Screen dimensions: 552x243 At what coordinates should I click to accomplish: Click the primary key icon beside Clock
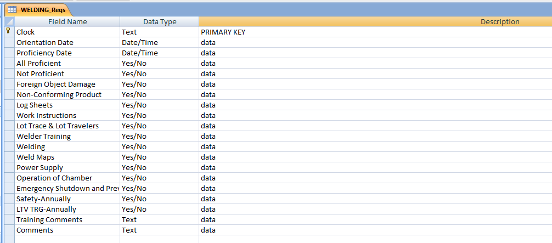pyautogui.click(x=8, y=32)
